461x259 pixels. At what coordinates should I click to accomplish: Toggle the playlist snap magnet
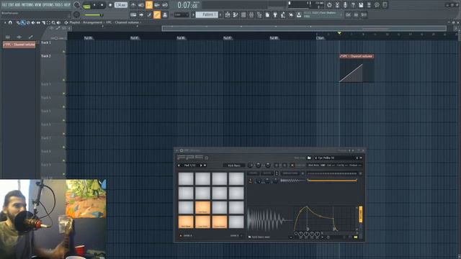(10, 22)
